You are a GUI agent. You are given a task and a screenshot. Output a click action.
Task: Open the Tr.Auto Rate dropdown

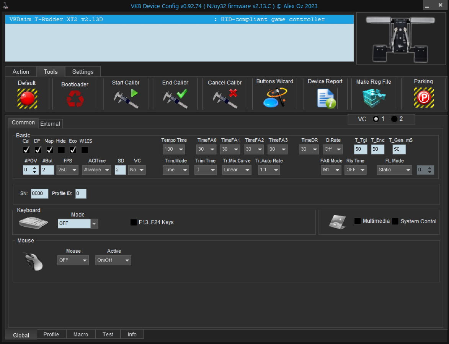pyautogui.click(x=269, y=170)
